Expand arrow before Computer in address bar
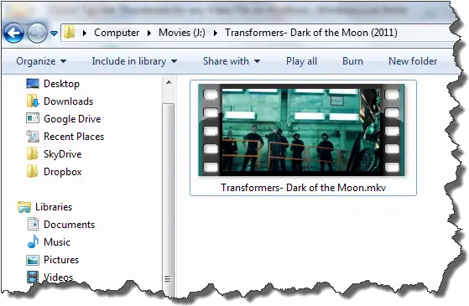This screenshot has width=469, height=306. coord(85,33)
